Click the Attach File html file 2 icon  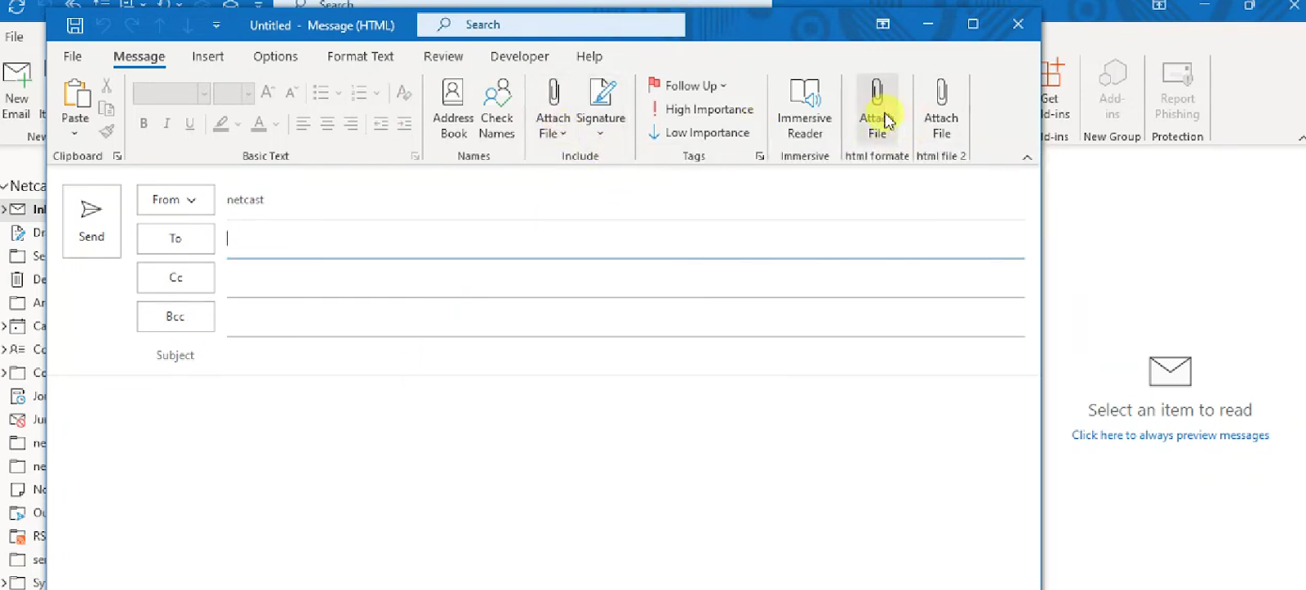(941, 109)
